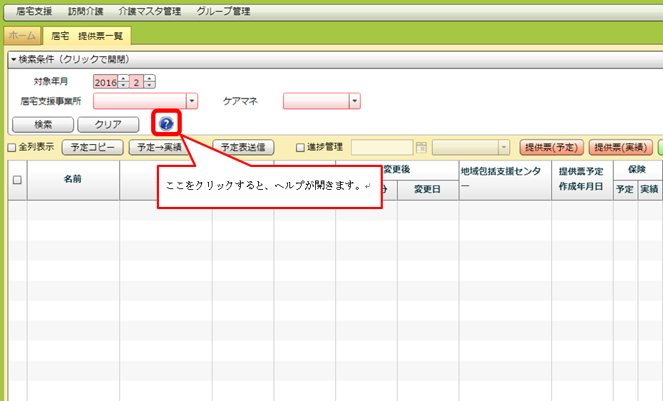Decrease the year value with down arrow
The width and height of the screenshot is (663, 401).
tap(123, 85)
